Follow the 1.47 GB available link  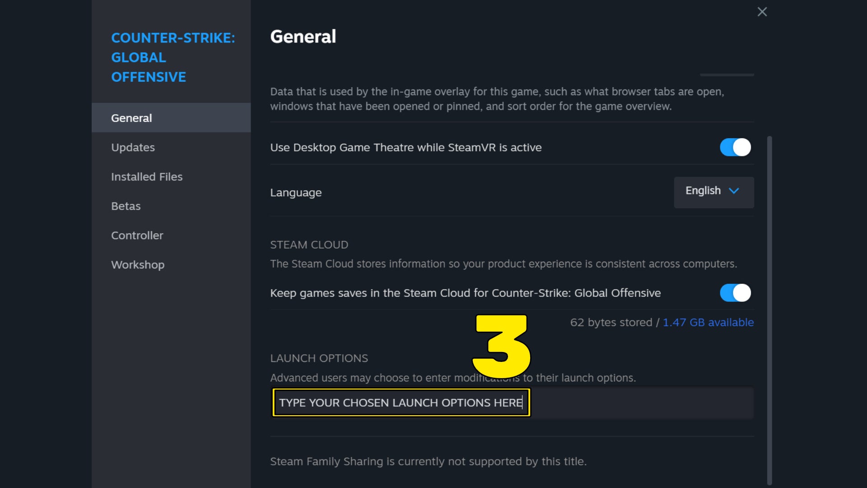[708, 322]
